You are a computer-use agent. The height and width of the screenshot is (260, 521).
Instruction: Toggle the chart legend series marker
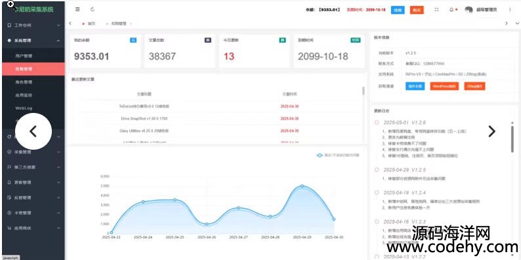click(x=320, y=155)
